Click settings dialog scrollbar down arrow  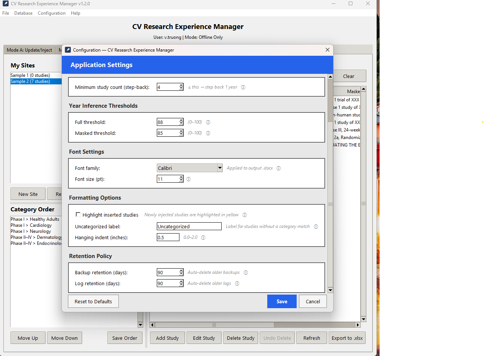[331, 290]
